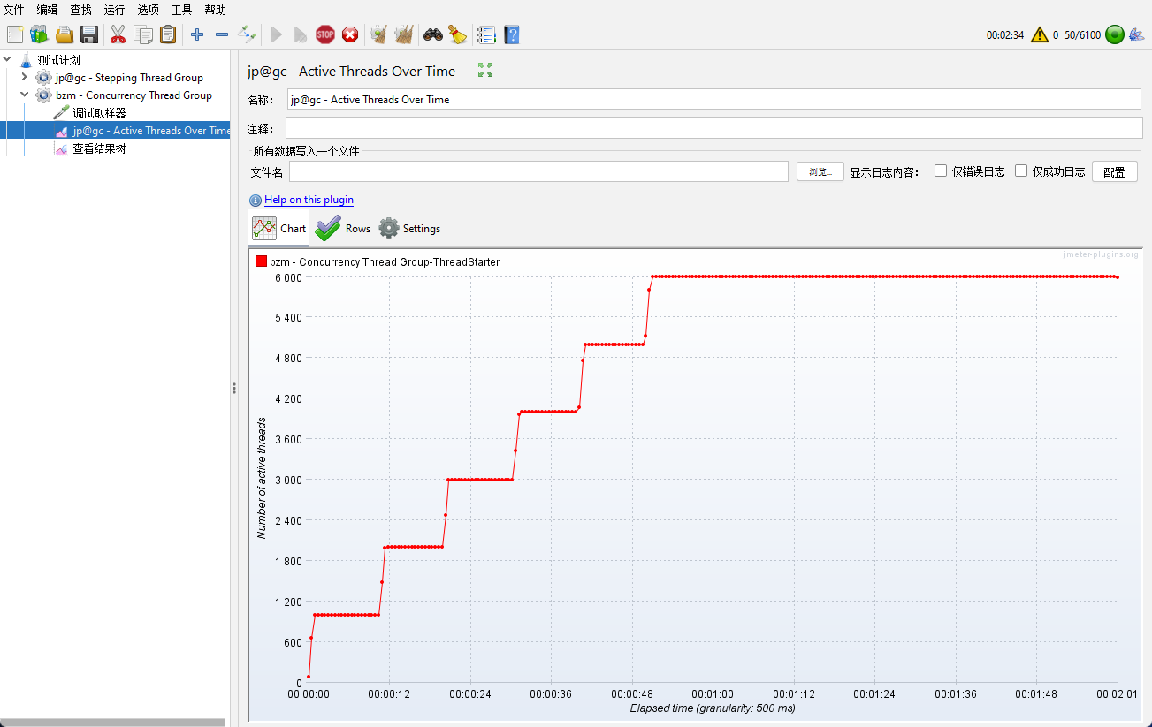The width and height of the screenshot is (1152, 727).
Task: Click the red legend swatch for ThreadStarter
Action: tap(261, 261)
